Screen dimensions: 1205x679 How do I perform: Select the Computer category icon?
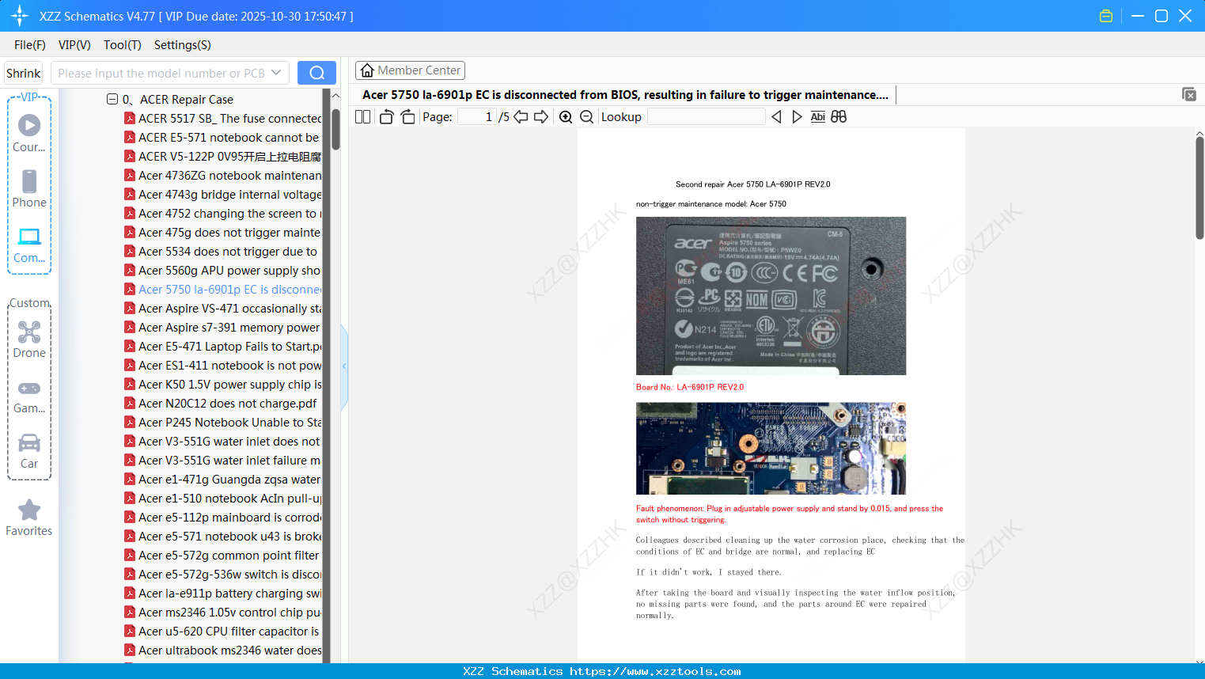tap(29, 245)
